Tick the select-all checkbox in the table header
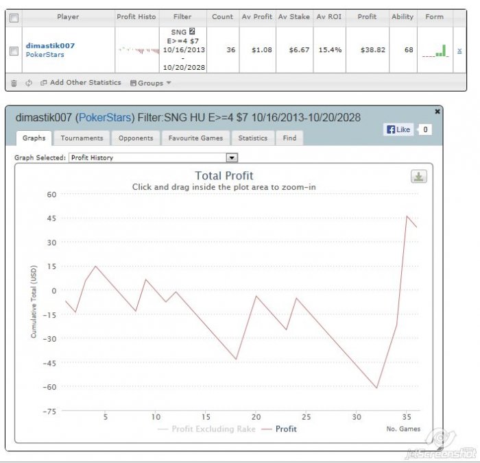Image resolution: width=480 pixels, height=463 pixels. pyautogui.click(x=14, y=18)
